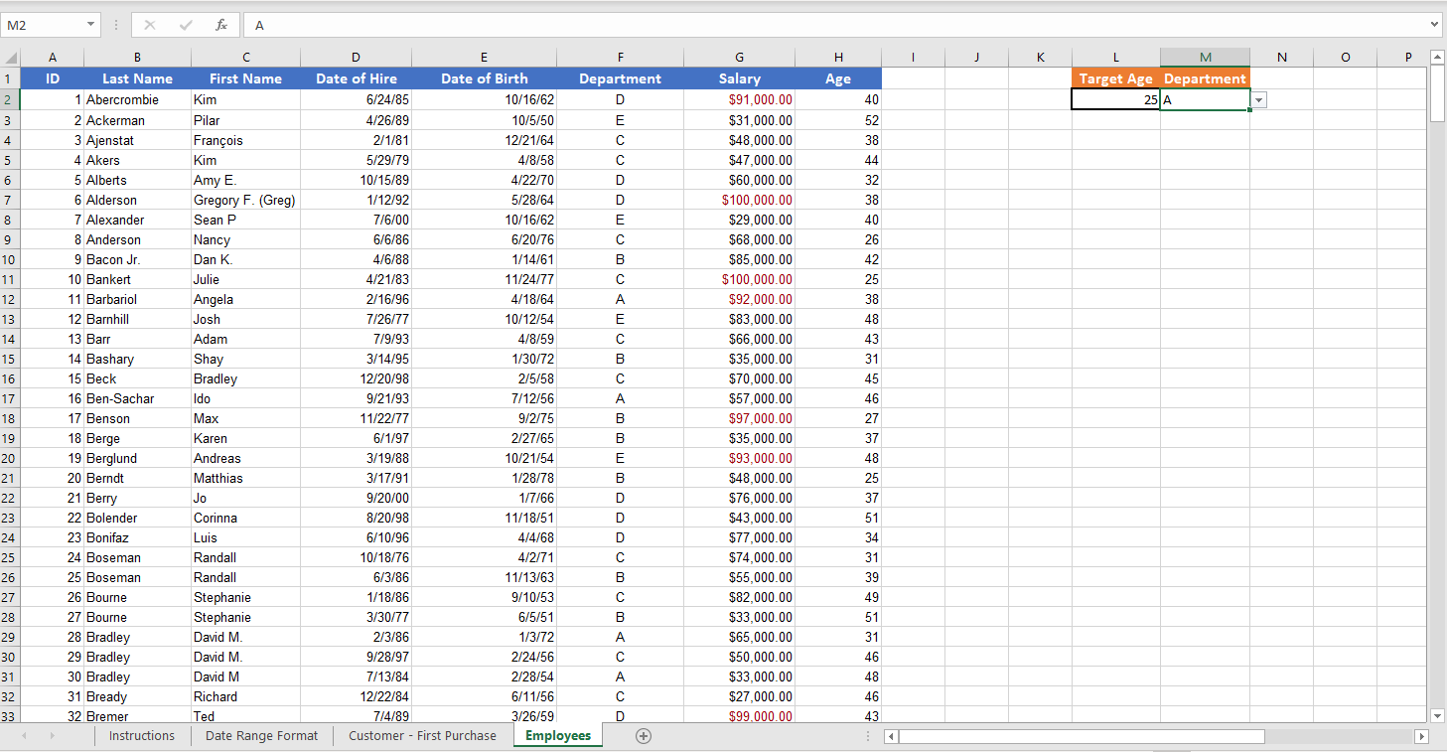
Task: Open the New Sheet plus icon
Action: pos(645,735)
